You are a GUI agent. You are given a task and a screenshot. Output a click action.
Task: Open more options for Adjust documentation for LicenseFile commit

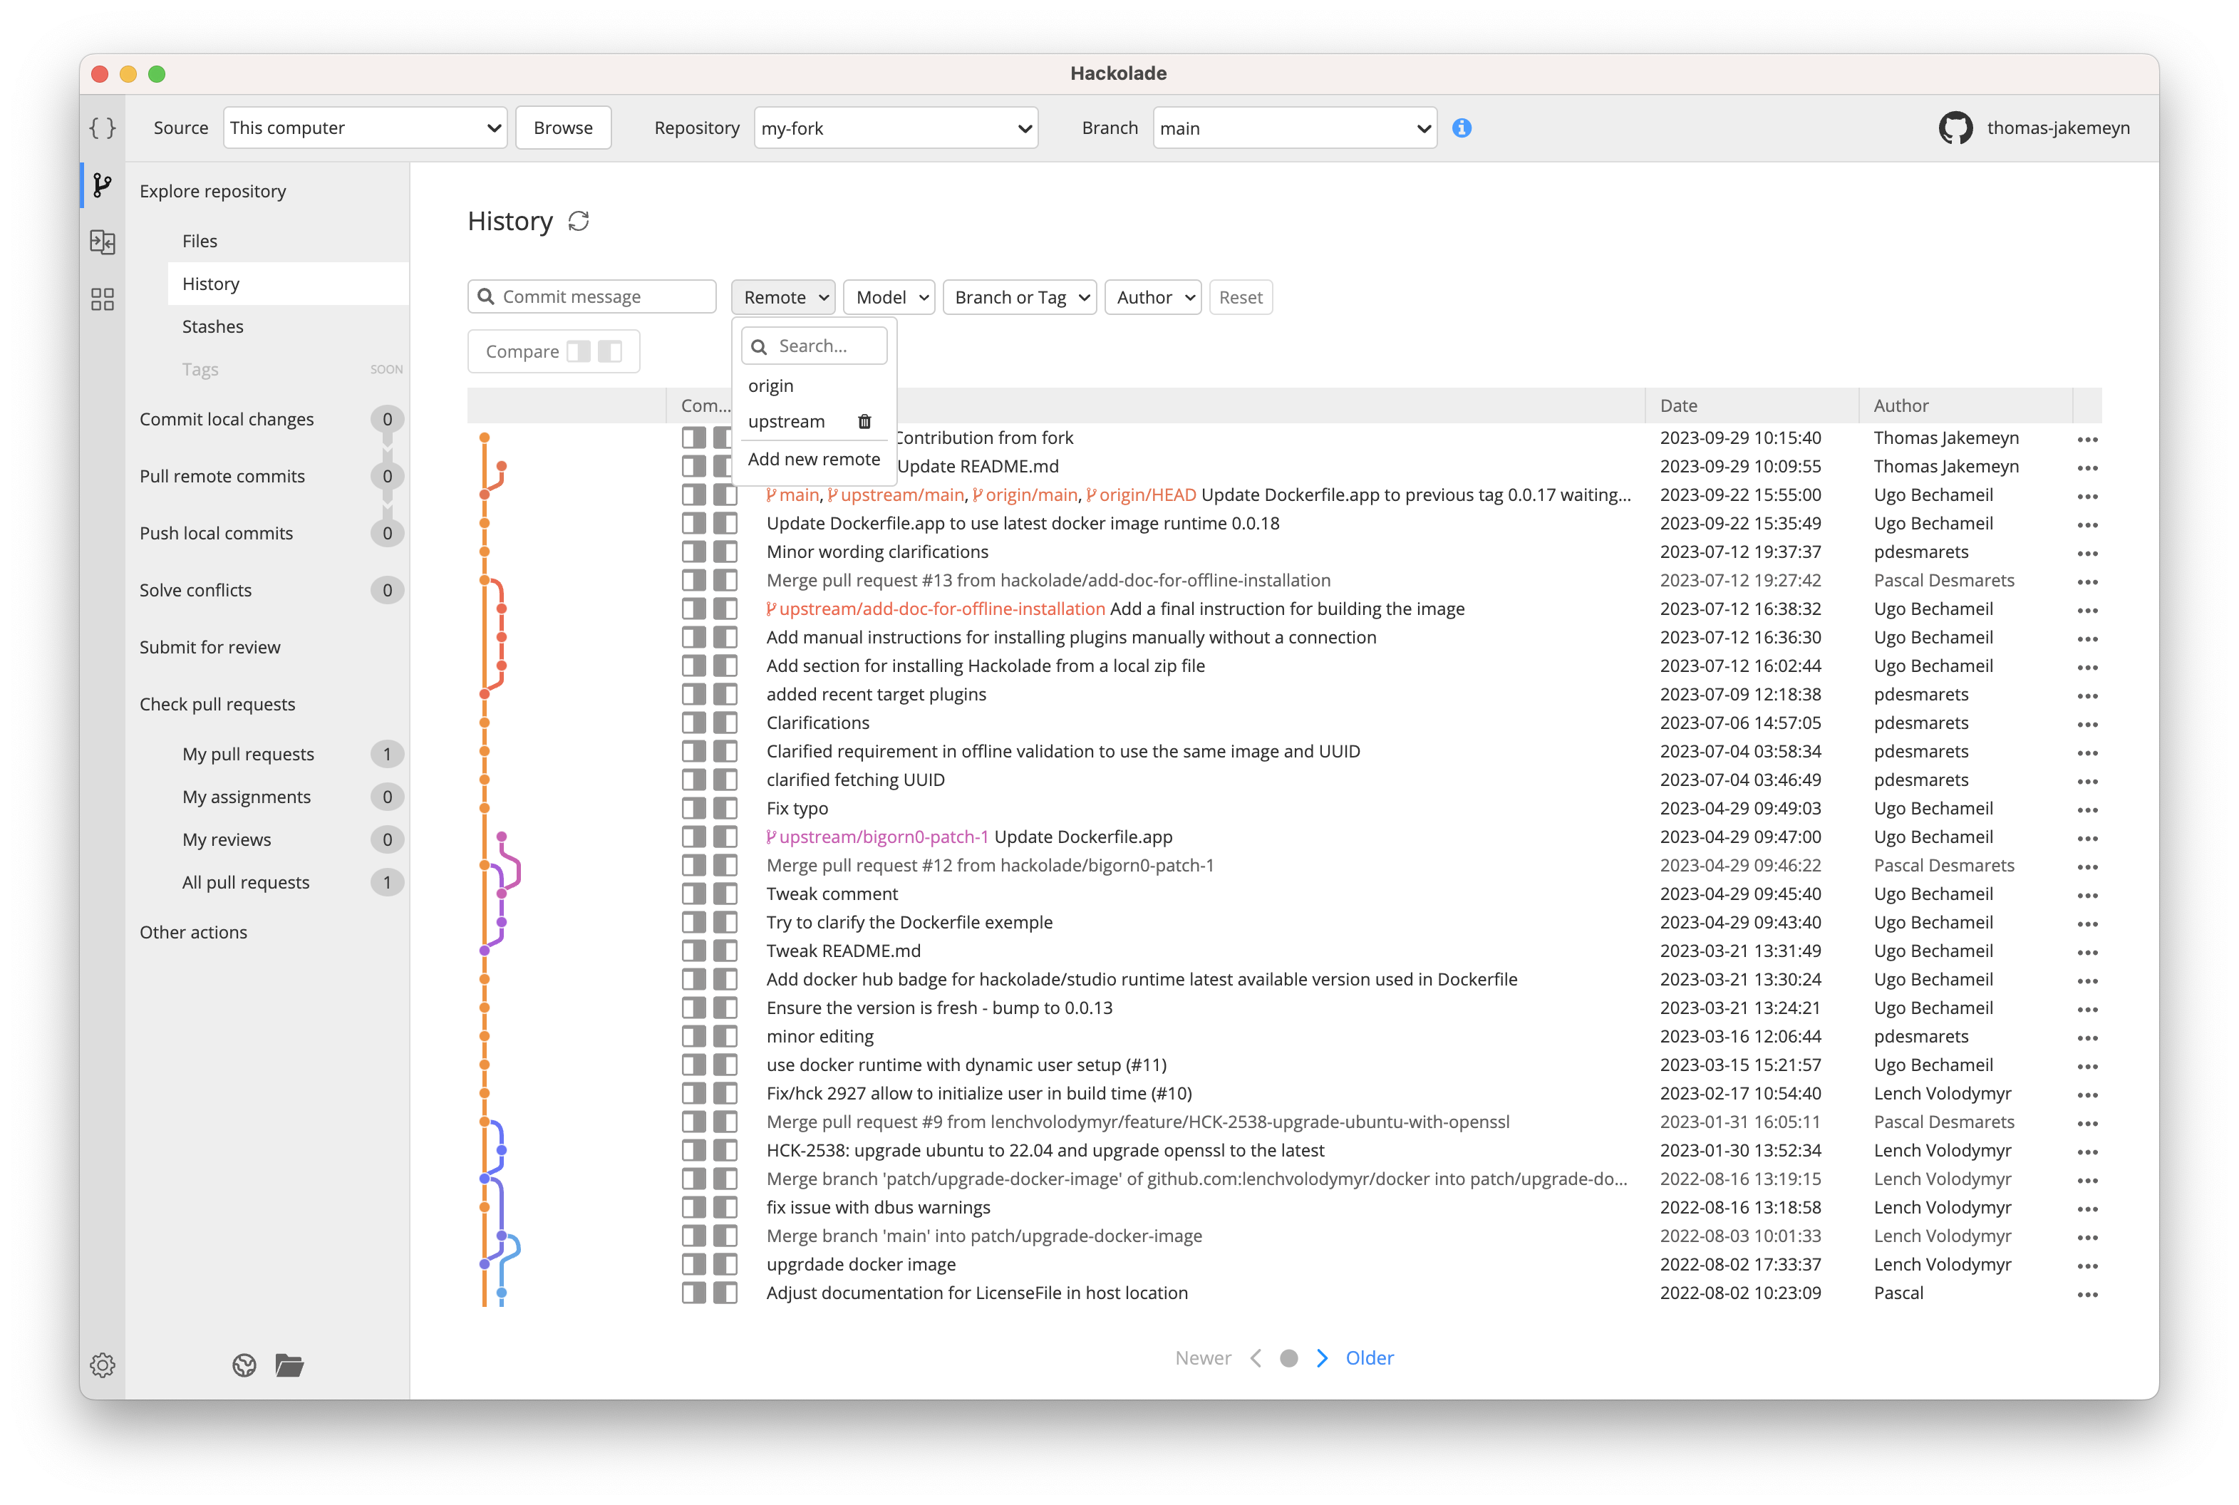[x=2087, y=1294]
